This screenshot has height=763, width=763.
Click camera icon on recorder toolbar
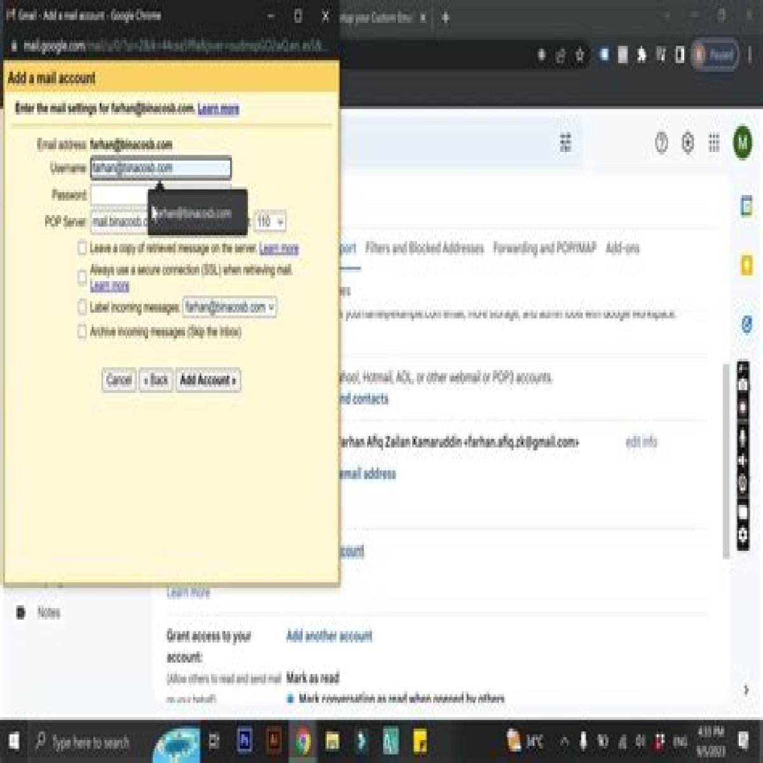(x=742, y=385)
